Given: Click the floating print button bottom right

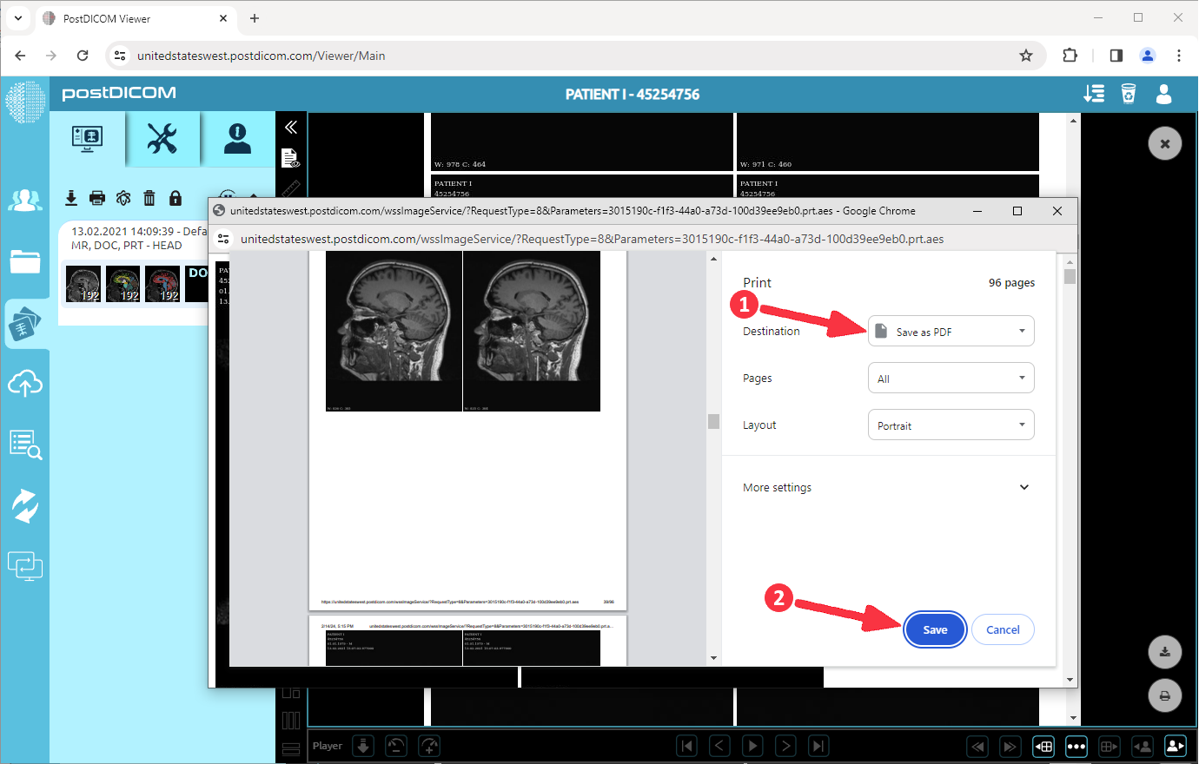Looking at the screenshot, I should coord(1164,695).
